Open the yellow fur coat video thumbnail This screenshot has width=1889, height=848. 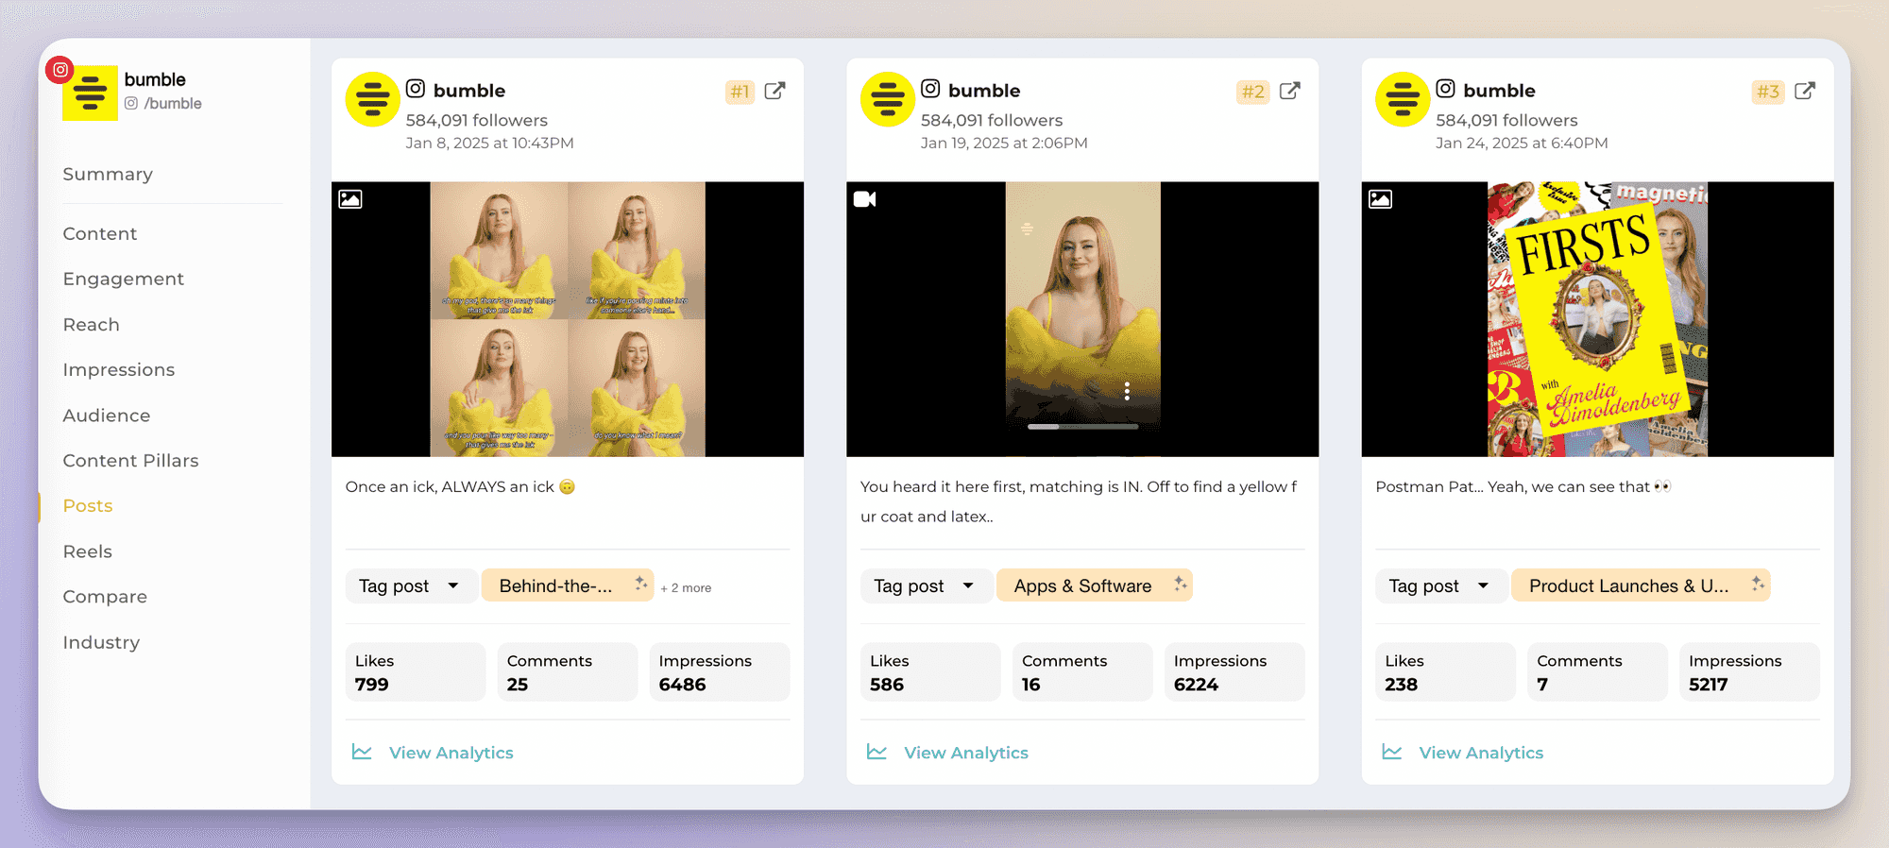1082,319
